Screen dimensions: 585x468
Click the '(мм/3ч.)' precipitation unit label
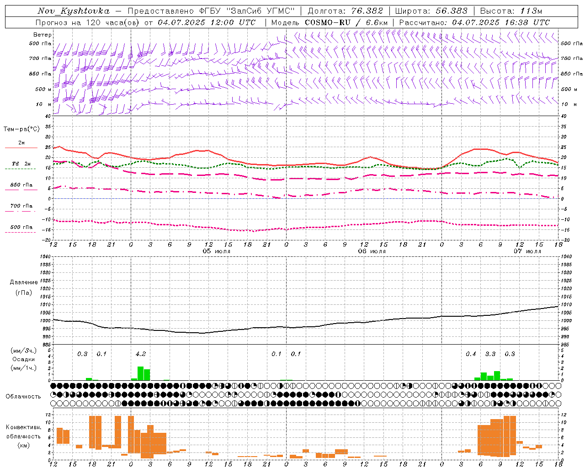point(24,351)
